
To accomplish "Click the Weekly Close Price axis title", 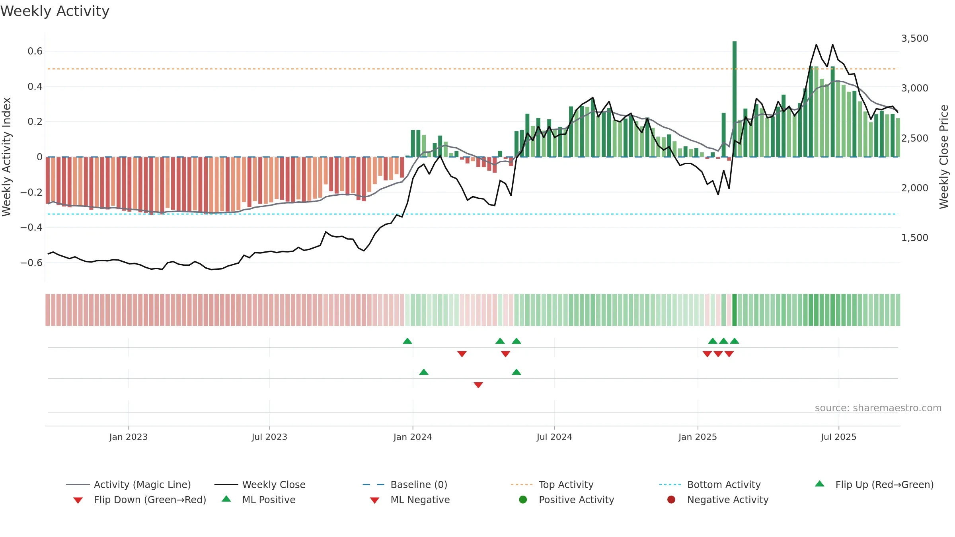I will coord(944,157).
